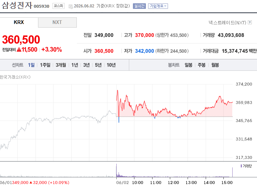The width and height of the screenshot is (257, 191).
Task: Switch to the NXT tab
Action: click(x=57, y=22)
